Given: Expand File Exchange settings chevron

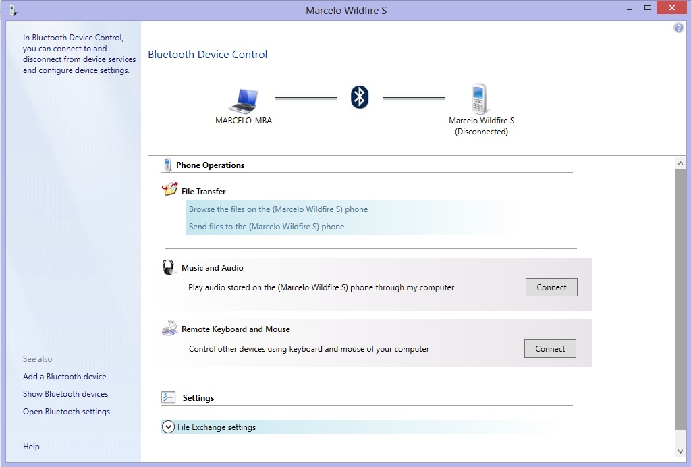Looking at the screenshot, I should point(168,427).
